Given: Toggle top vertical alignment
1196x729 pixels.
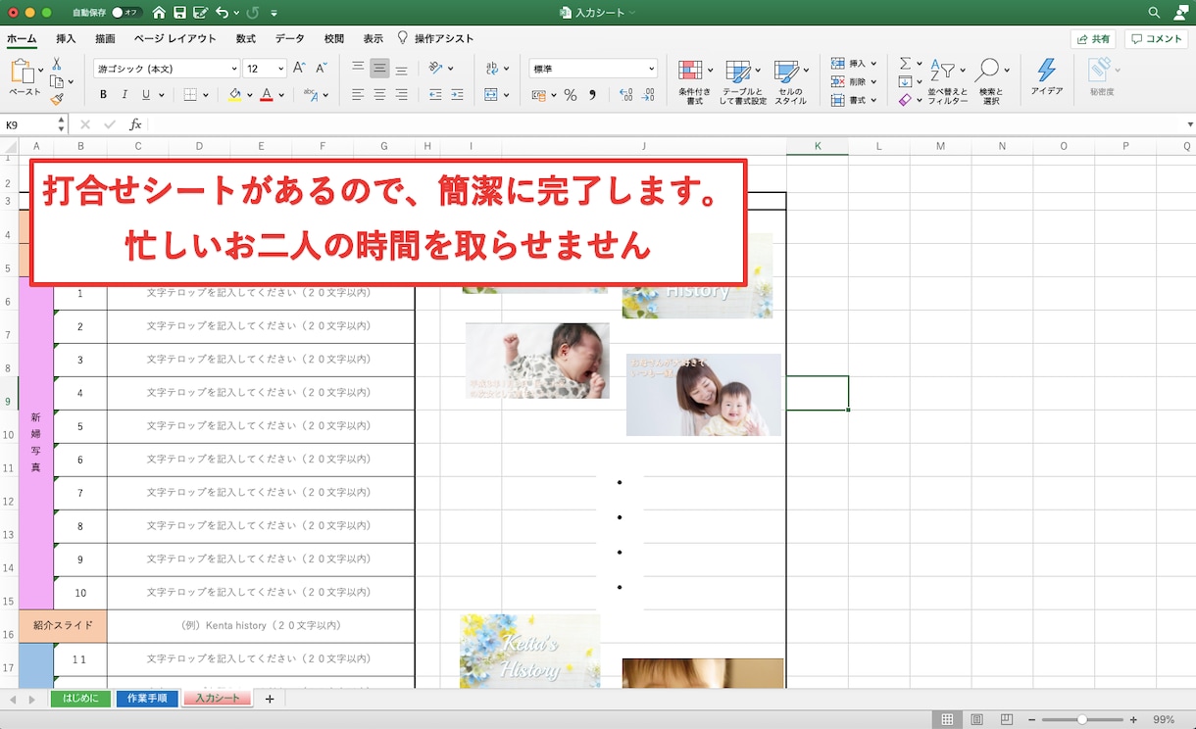Looking at the screenshot, I should [x=358, y=69].
